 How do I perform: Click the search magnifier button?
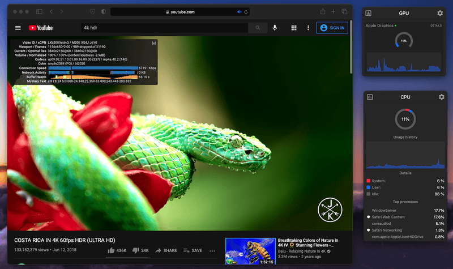click(258, 28)
